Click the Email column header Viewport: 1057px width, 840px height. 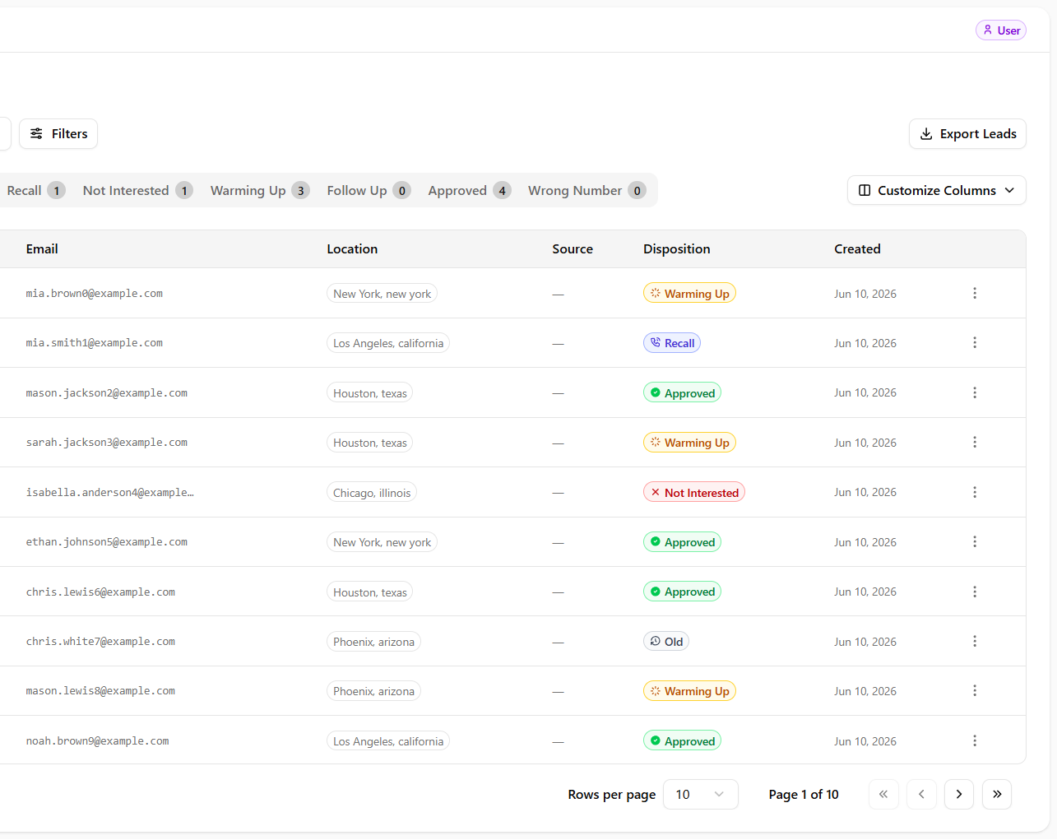(x=42, y=248)
